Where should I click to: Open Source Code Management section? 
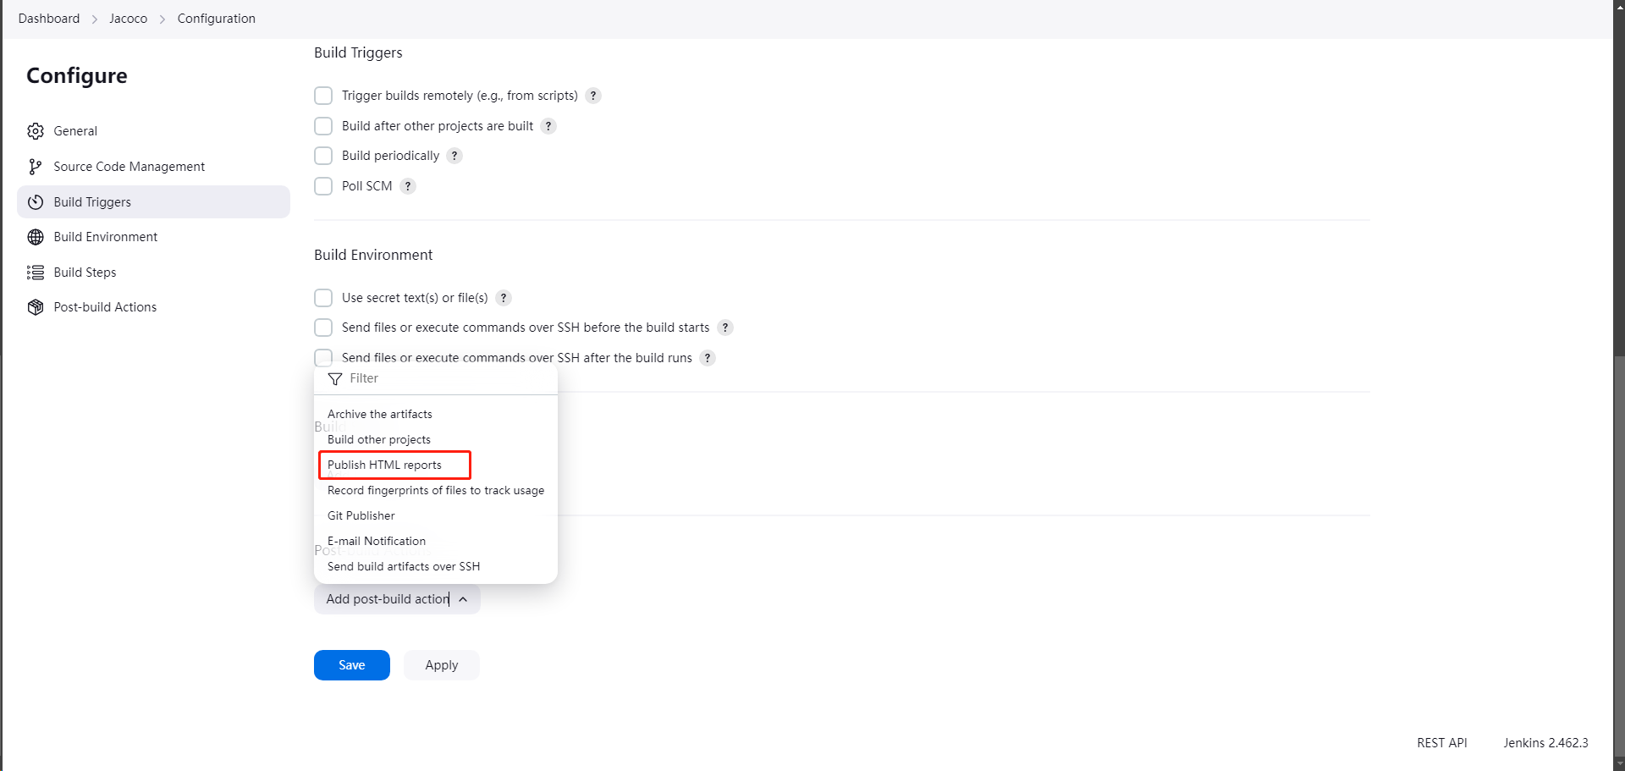[x=153, y=167]
